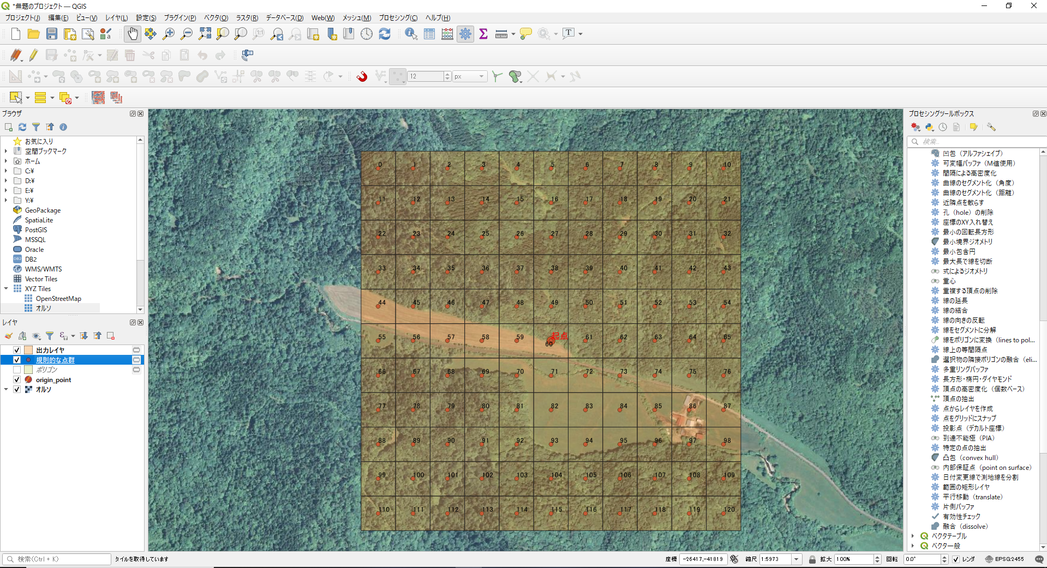Click the Identify Features tool
The width and height of the screenshot is (1047, 568).
pyautogui.click(x=411, y=34)
